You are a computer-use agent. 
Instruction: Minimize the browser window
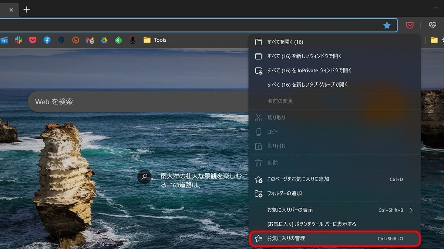coord(436,8)
